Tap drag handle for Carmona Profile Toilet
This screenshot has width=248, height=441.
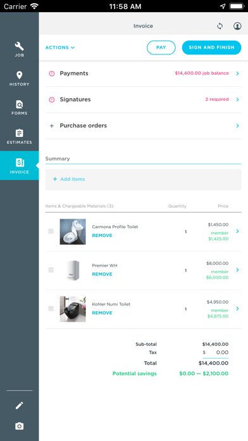[x=51, y=231]
